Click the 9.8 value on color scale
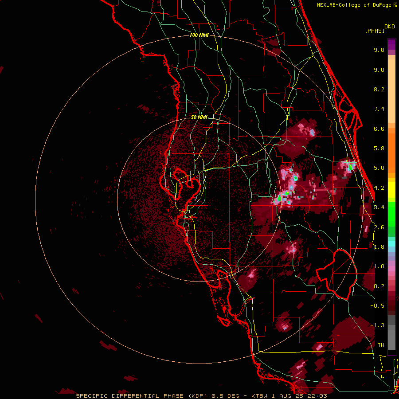The height and width of the screenshot is (399, 399). pos(379,50)
